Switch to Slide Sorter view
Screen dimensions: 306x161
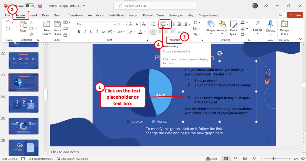[235, 159]
